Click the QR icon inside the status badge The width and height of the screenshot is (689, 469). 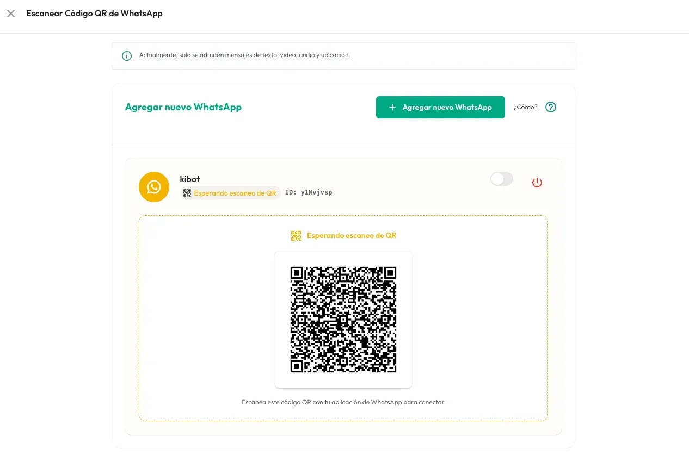pos(188,193)
